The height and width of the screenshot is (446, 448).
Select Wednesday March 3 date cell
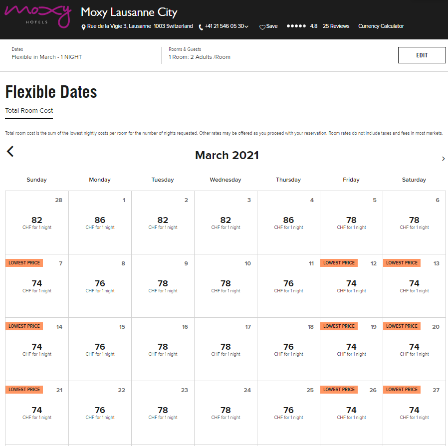click(225, 223)
